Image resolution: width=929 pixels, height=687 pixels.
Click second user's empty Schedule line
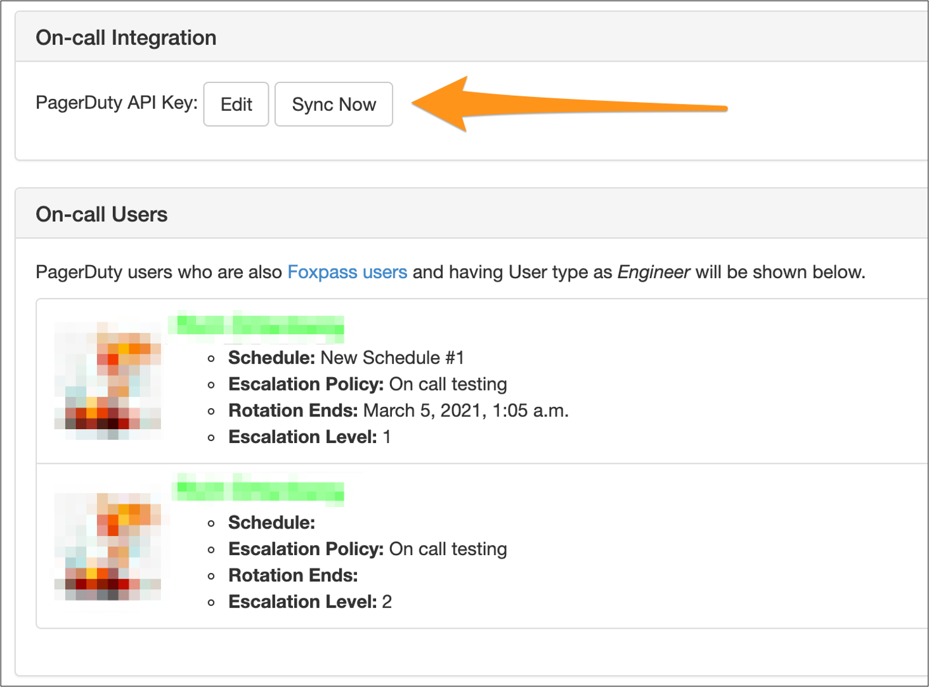272,523
